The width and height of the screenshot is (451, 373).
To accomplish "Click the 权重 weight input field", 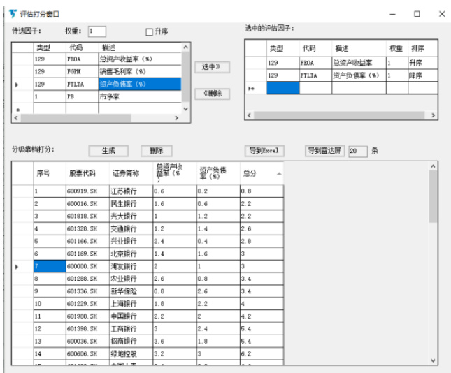I will tap(96, 31).
